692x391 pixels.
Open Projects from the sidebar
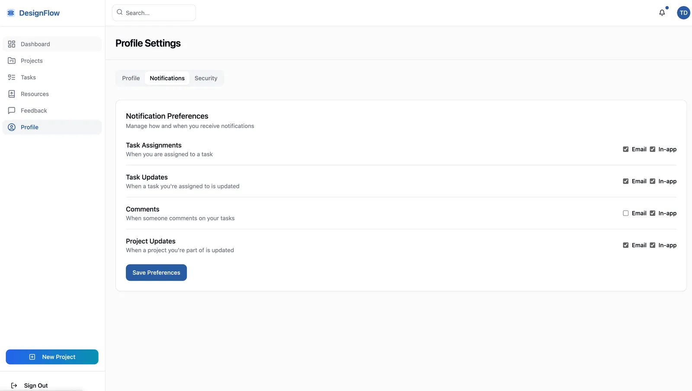pyautogui.click(x=52, y=61)
